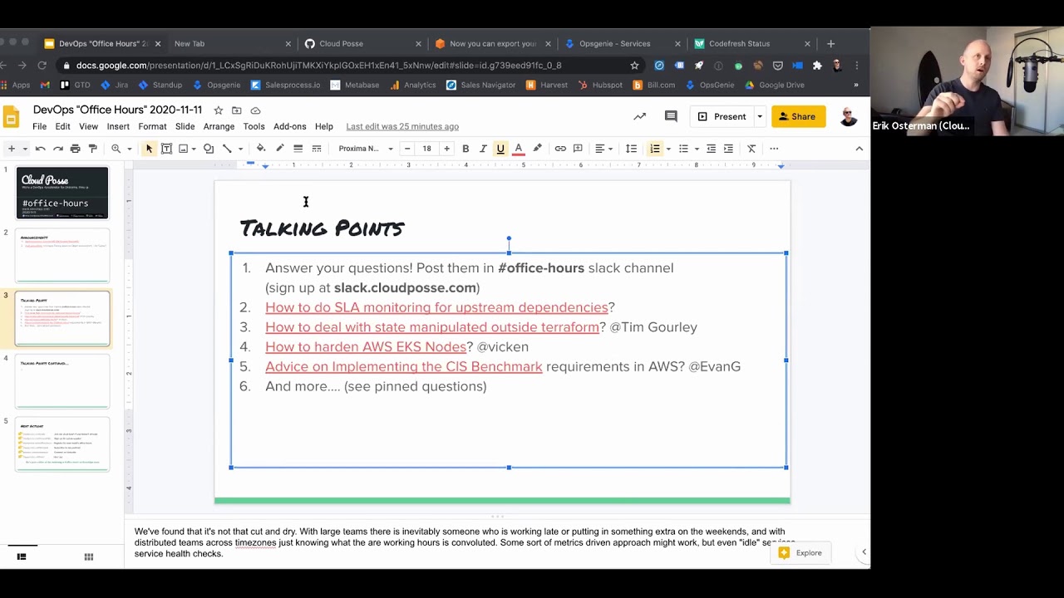Open the 'Advice on Implementing the CIS Benchmark' link
The width and height of the screenshot is (1064, 598).
coord(403,366)
